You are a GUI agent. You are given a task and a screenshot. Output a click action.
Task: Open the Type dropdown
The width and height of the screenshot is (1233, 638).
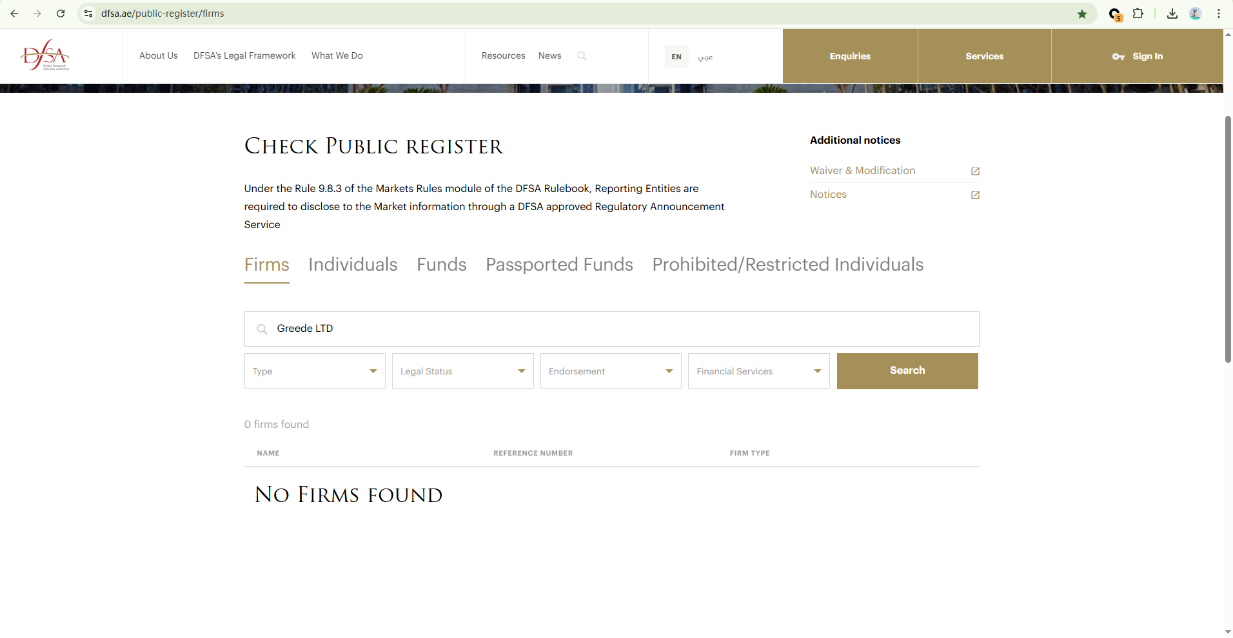click(x=315, y=371)
